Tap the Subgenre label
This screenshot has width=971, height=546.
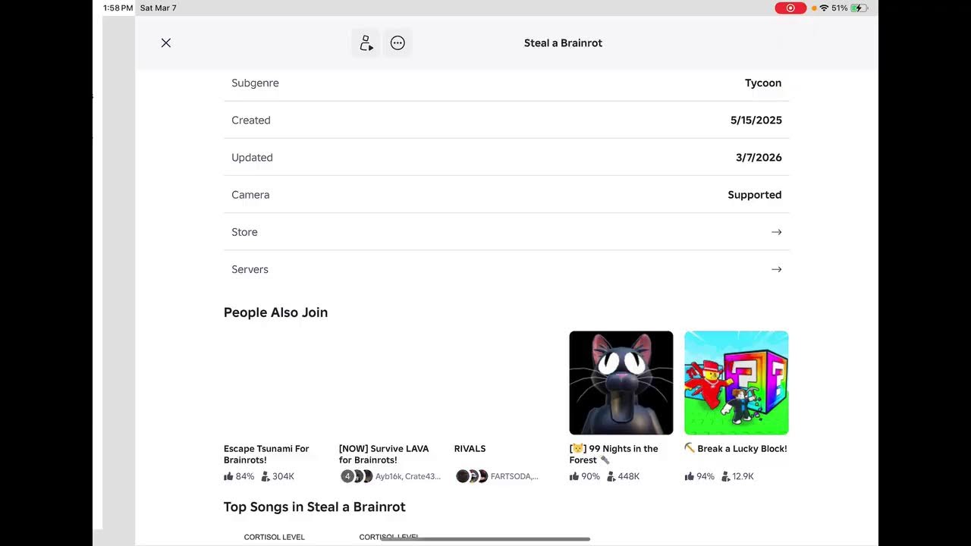[255, 83]
